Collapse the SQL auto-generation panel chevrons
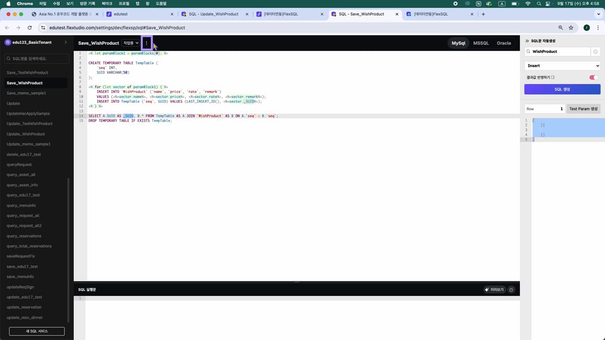Viewport: 605px width, 340px height. click(x=527, y=41)
